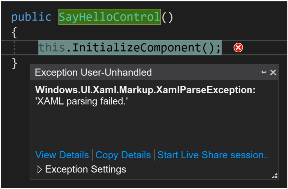The width and height of the screenshot is (288, 189).
Task: Click the breakpoint gutter margin area
Action: click(6, 47)
